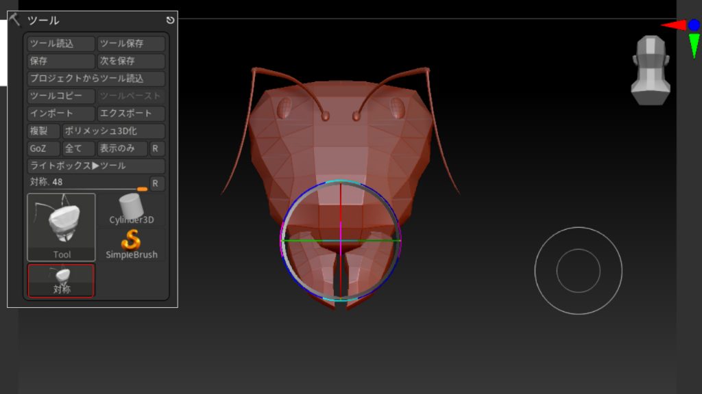Click the ツール読込 button
The image size is (702, 394).
[61, 44]
